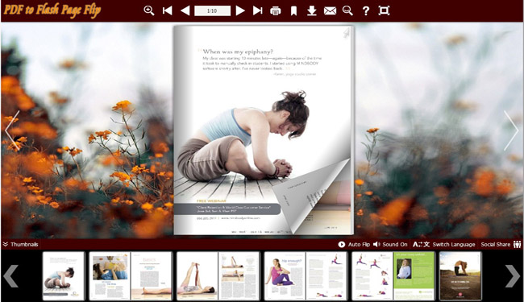
Task: Flip to next page with right side arrow
Action: (511, 130)
